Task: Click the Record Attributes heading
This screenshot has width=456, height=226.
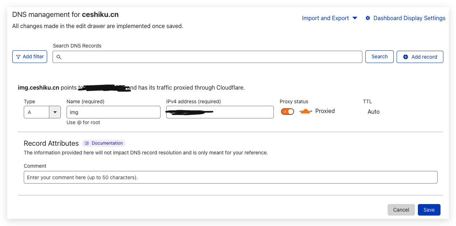Action: [x=51, y=143]
